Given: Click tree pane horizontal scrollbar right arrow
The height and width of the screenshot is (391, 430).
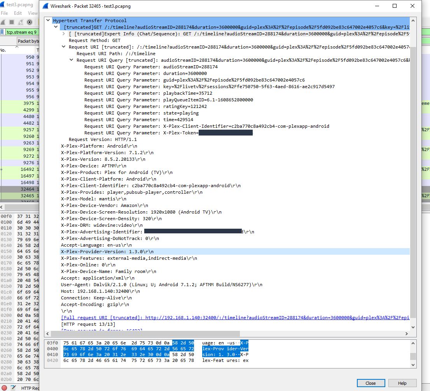Looking at the screenshot, I should coord(407,334).
